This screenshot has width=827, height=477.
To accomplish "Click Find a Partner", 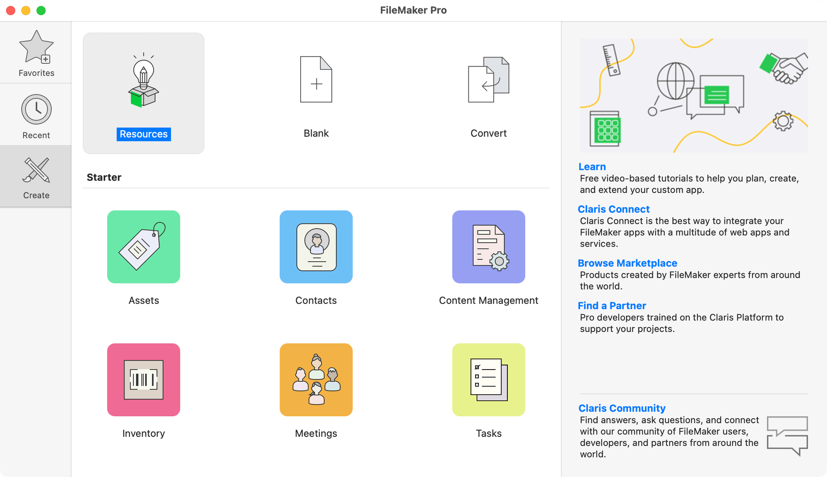I will pos(612,305).
